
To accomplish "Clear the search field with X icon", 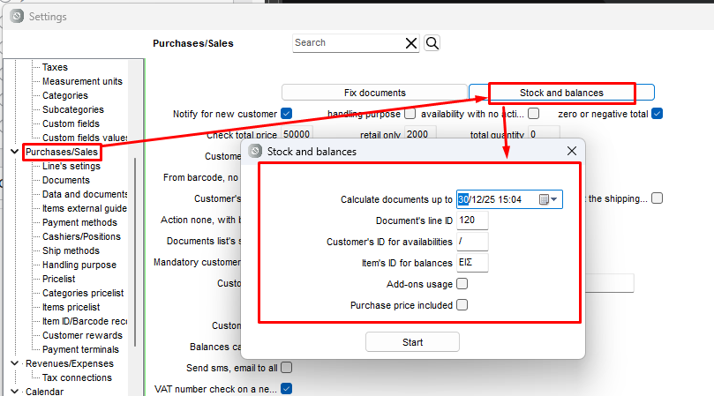I will 411,43.
